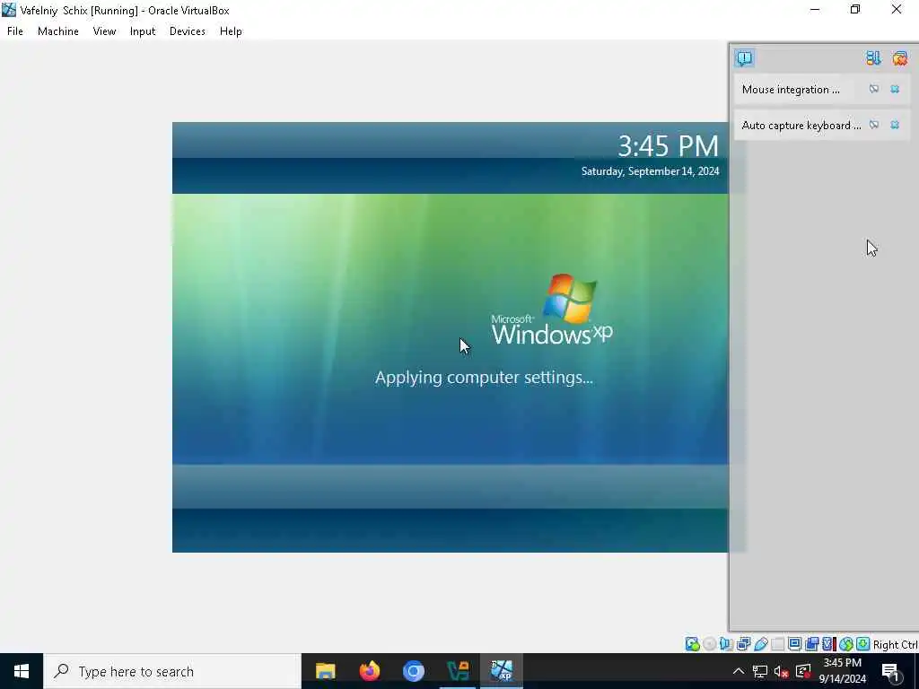Dismiss the Mouse integration notification
The height and width of the screenshot is (689, 919).
point(895,89)
